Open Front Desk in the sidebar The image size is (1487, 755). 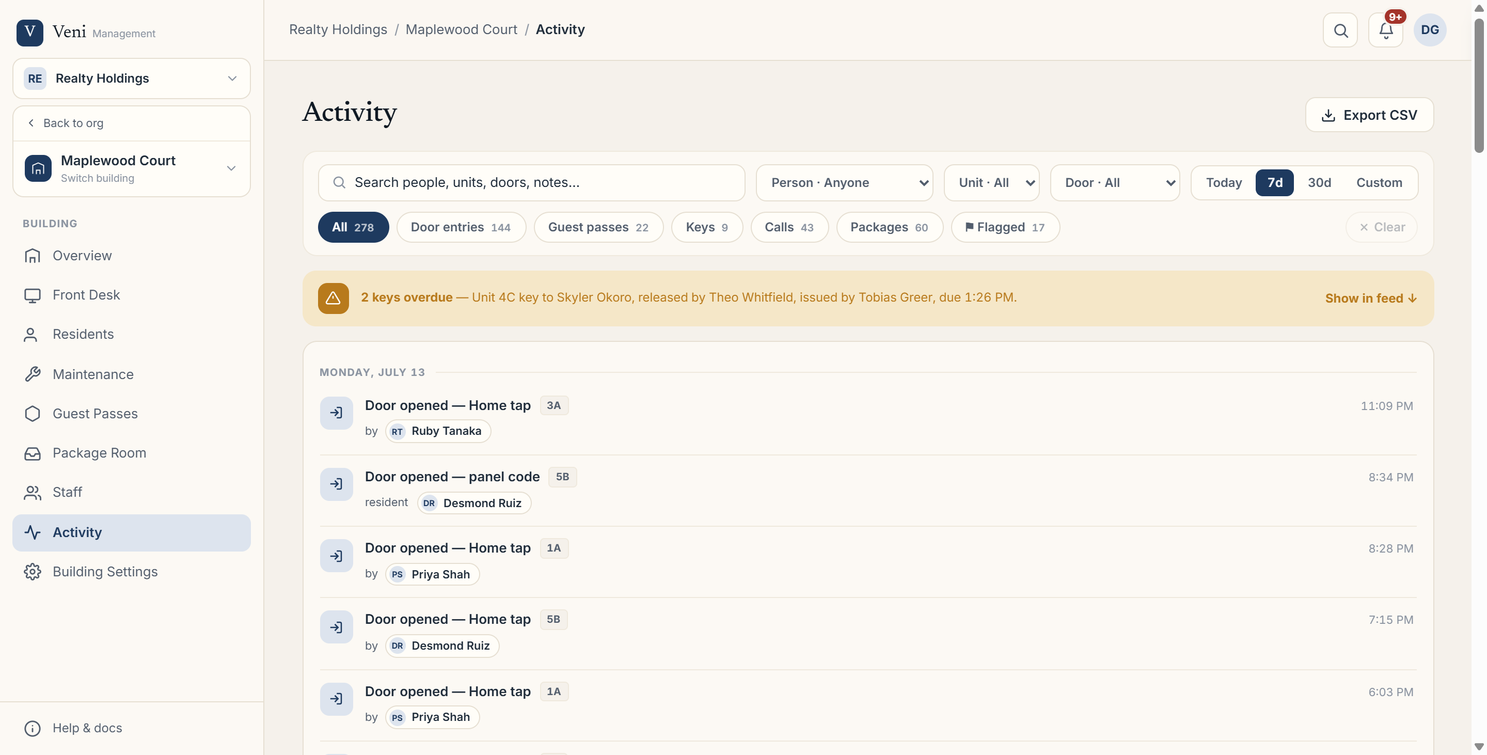[x=132, y=295]
